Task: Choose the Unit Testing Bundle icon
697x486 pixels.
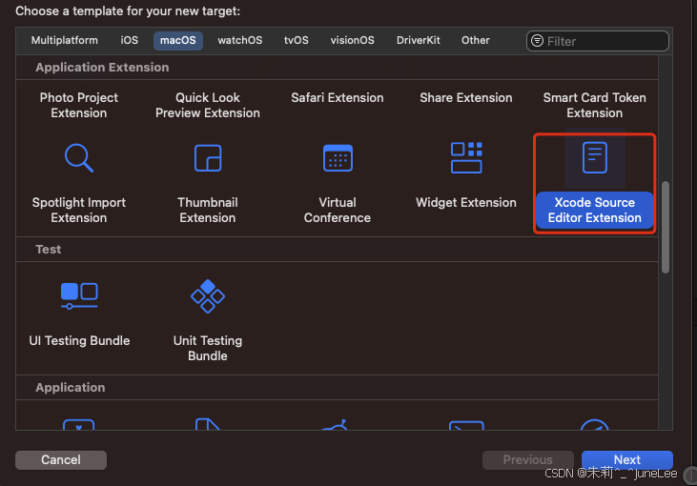Action: (x=208, y=295)
